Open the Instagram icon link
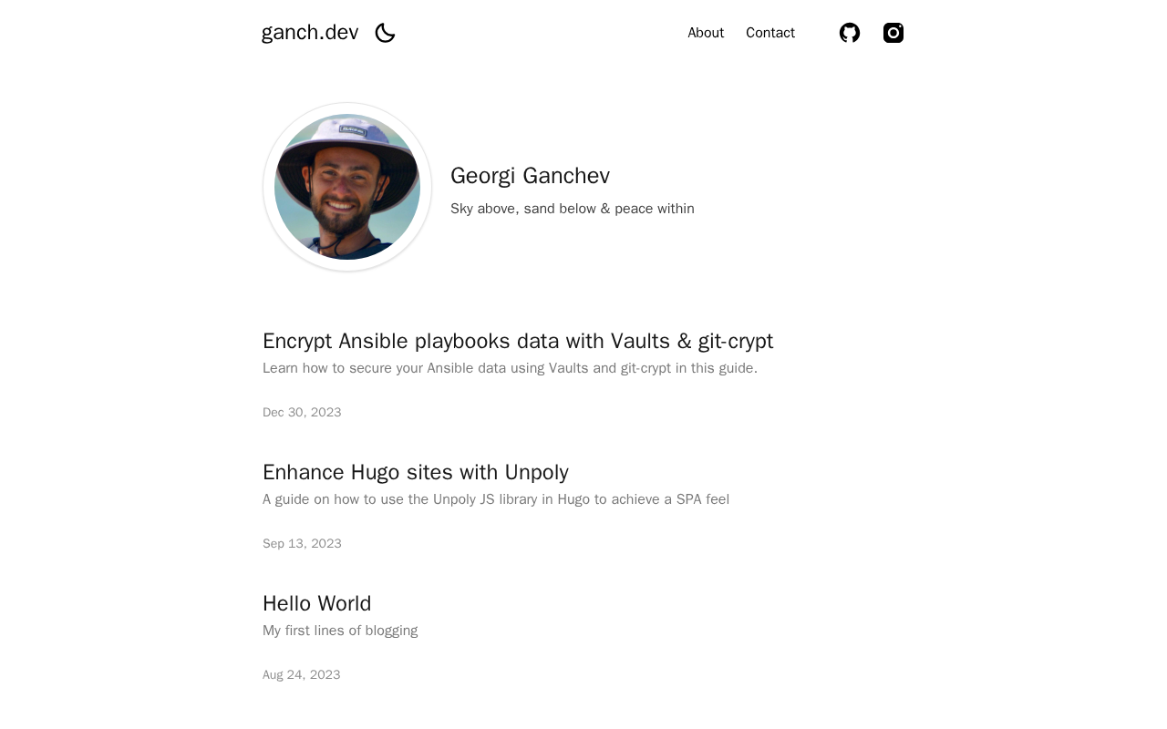Viewport: 1167px width, 729px height. tap(893, 33)
